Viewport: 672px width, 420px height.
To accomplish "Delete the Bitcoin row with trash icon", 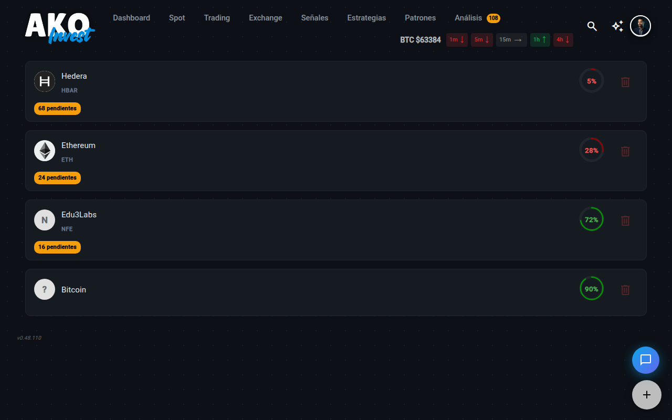I will (x=625, y=290).
